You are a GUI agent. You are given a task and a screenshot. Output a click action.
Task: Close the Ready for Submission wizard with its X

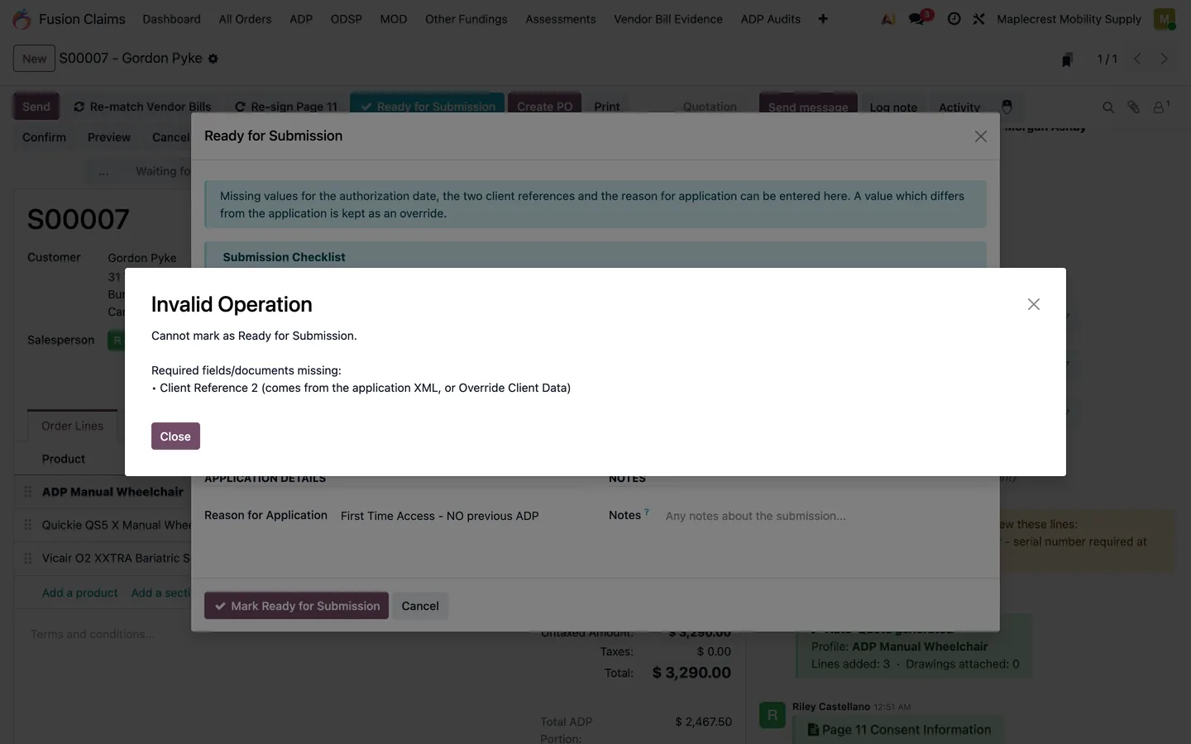coord(980,136)
